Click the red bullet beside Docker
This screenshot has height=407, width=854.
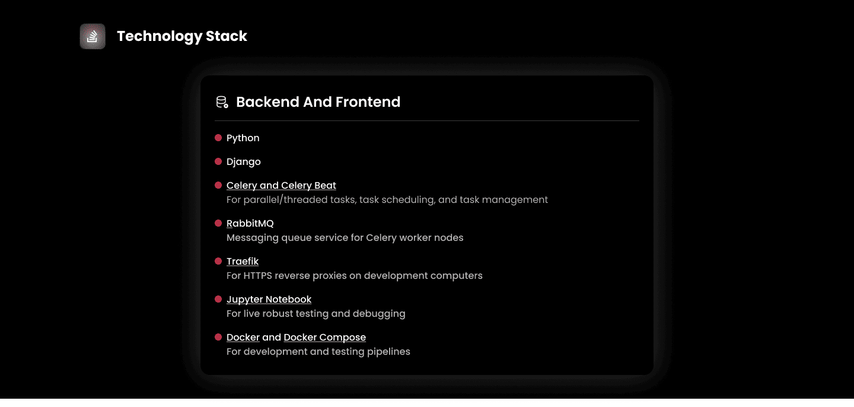pyautogui.click(x=218, y=337)
